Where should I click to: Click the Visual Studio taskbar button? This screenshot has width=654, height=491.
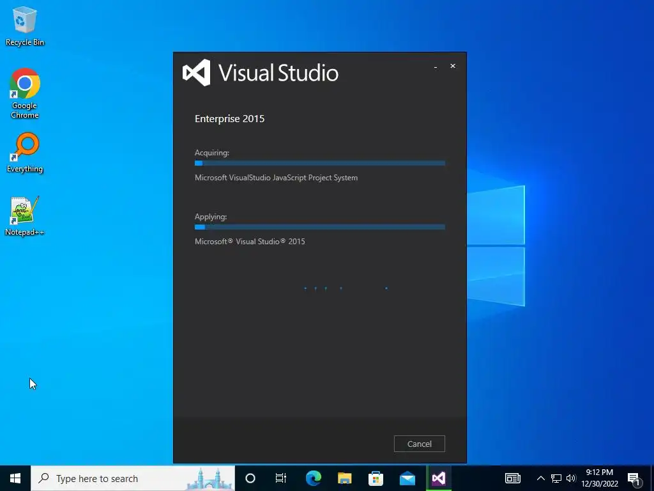point(438,478)
